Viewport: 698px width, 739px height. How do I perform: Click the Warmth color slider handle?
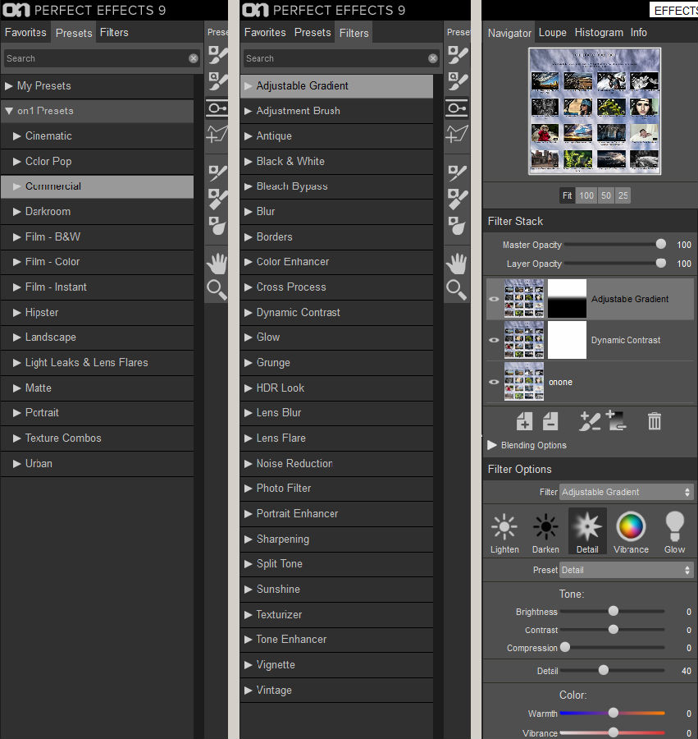tap(614, 713)
